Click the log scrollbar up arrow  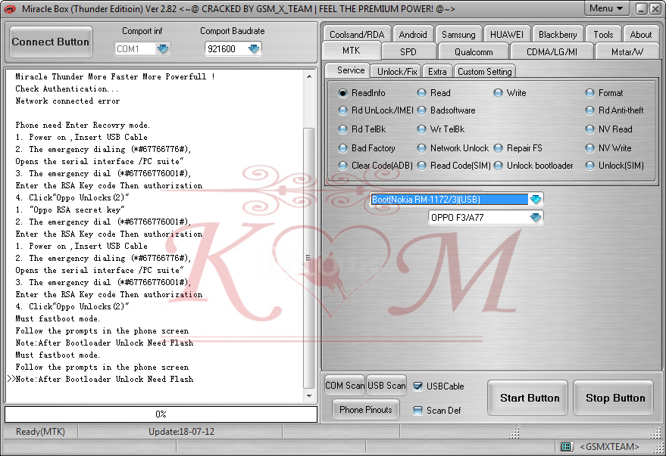tap(309, 76)
